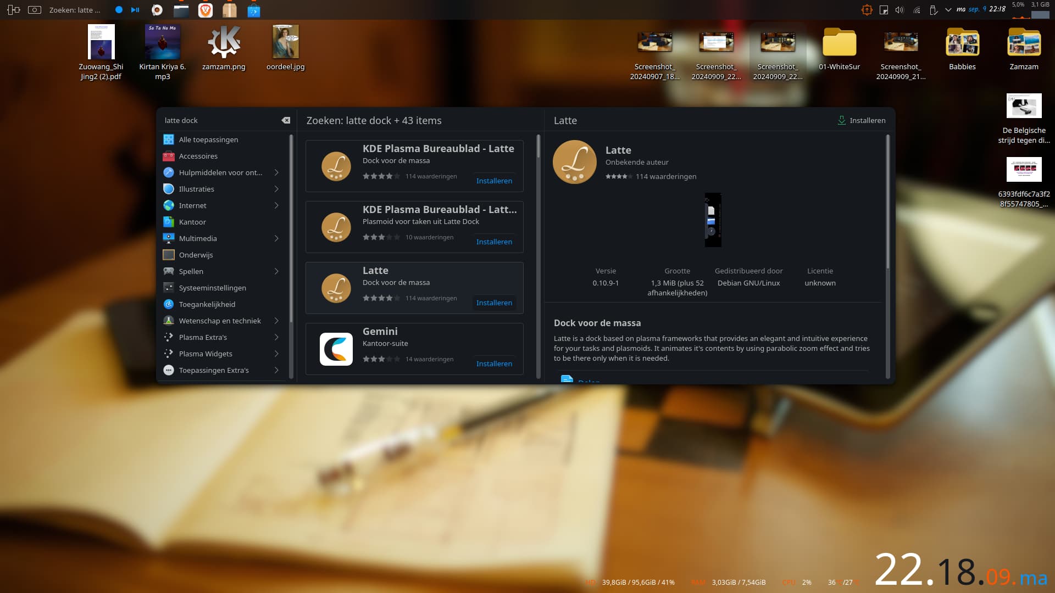
Task: Click the latte dock search input
Action: [220, 120]
